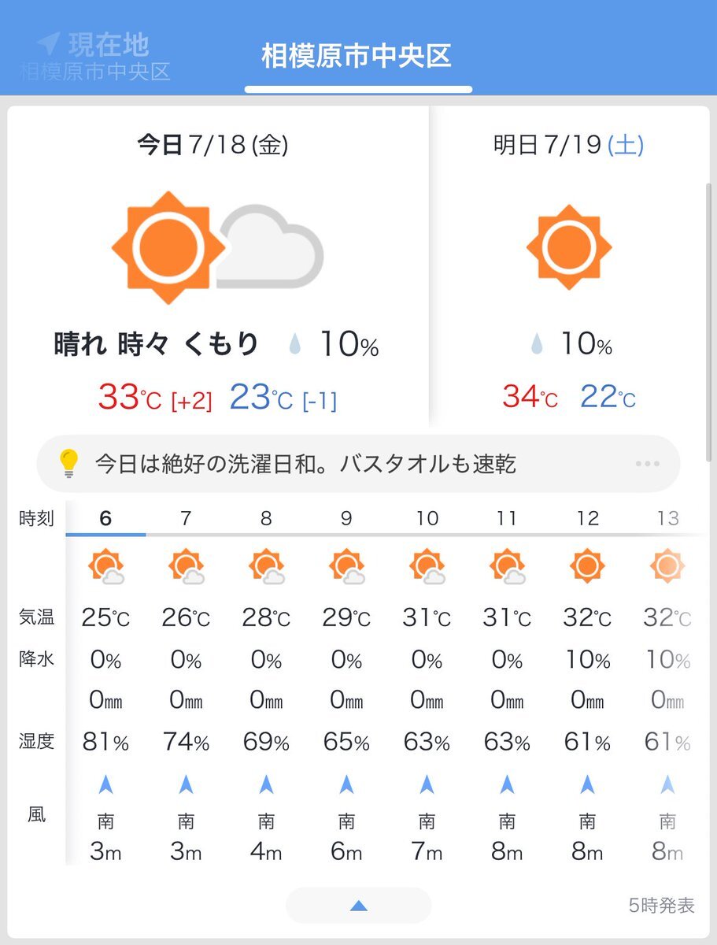Click the 7 o'clock weather icon
717x945 pixels.
click(186, 566)
